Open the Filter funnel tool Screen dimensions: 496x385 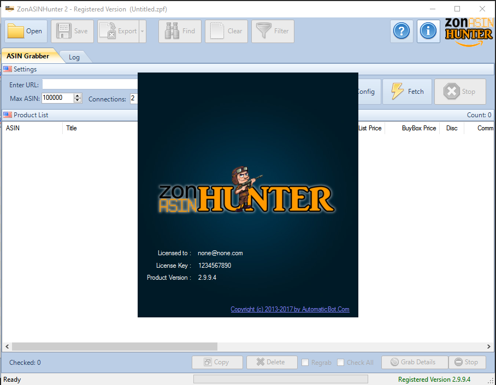click(x=273, y=31)
